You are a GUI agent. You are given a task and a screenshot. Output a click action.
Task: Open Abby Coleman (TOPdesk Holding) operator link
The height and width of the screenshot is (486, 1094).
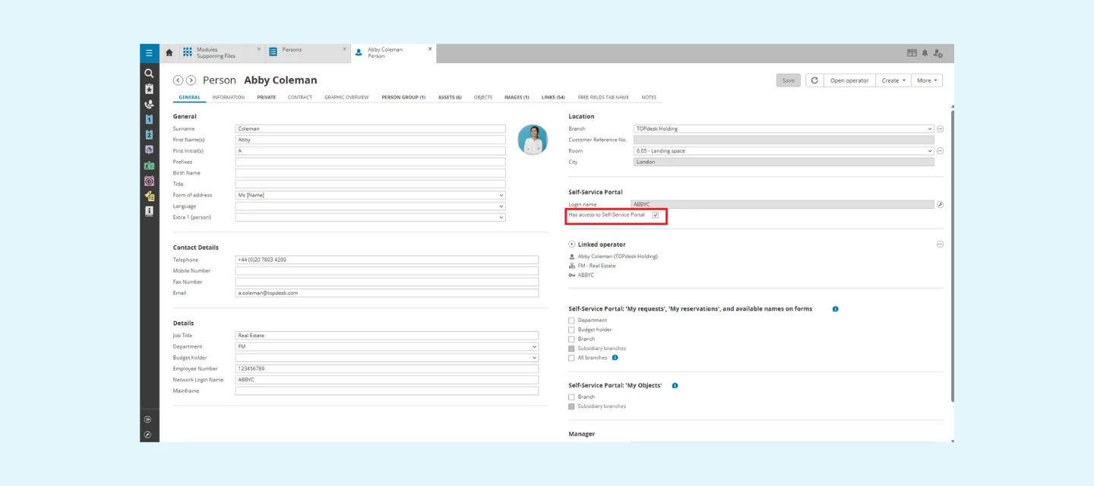(618, 257)
